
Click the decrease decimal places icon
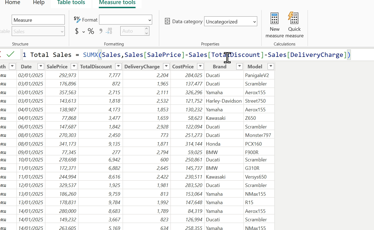coord(109,31)
